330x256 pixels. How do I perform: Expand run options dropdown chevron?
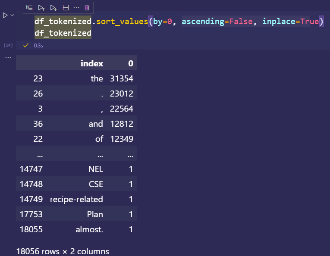coord(12,15)
